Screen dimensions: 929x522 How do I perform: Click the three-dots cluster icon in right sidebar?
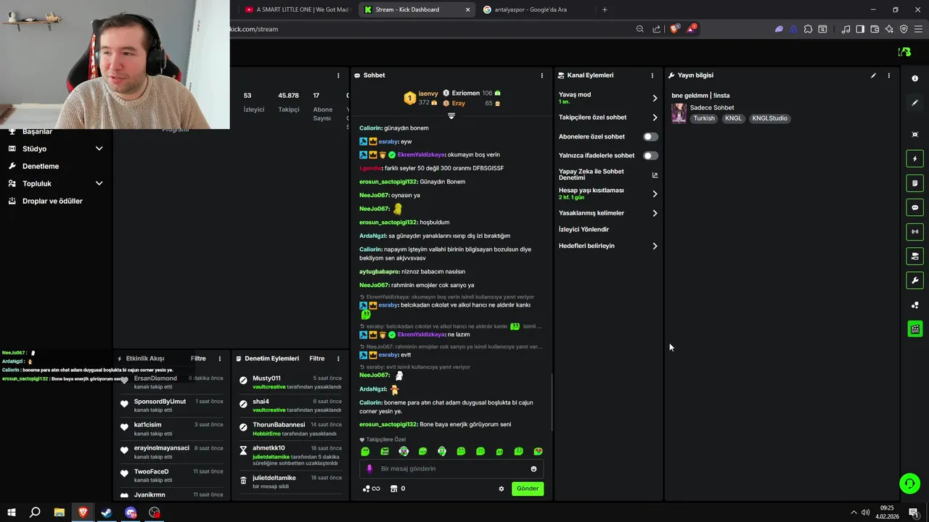pyautogui.click(x=914, y=305)
